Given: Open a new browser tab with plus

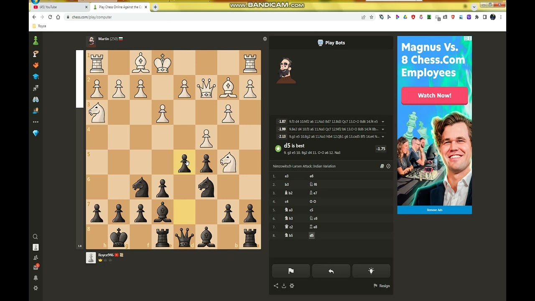Looking at the screenshot, I should click(155, 7).
